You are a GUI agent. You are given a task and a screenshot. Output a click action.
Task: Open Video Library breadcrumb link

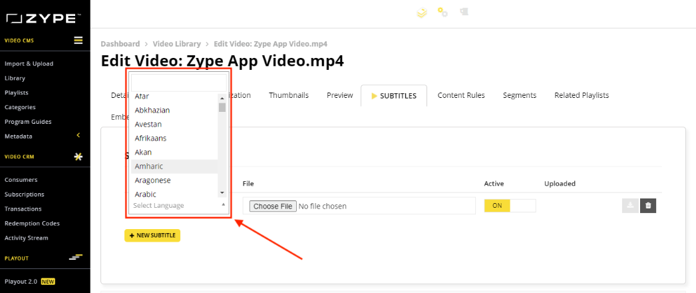(x=177, y=43)
